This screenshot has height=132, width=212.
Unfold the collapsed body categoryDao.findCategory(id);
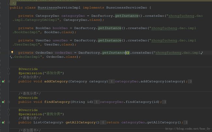tap(130, 102)
